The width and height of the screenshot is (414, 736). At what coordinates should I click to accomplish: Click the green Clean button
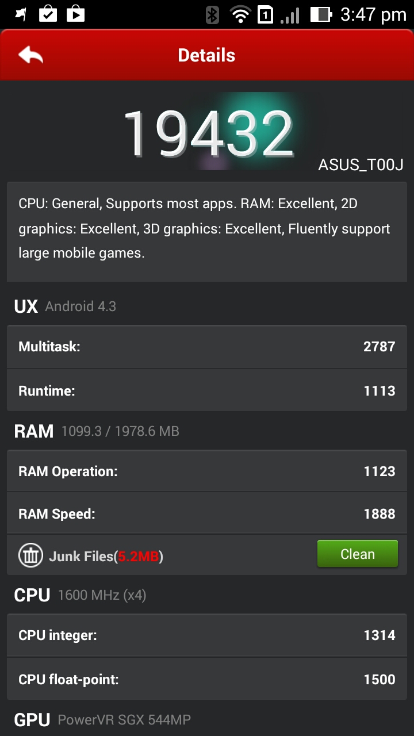point(358,554)
